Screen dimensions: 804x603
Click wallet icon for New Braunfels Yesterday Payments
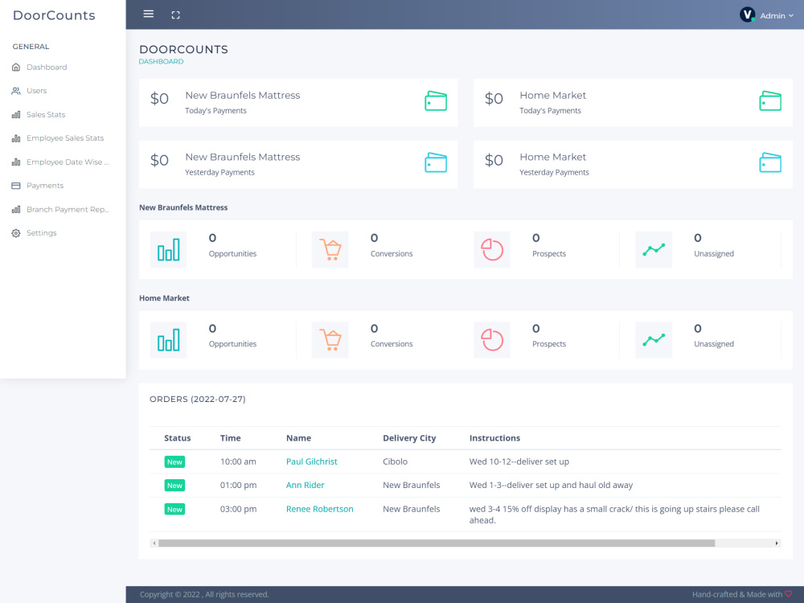tap(436, 162)
